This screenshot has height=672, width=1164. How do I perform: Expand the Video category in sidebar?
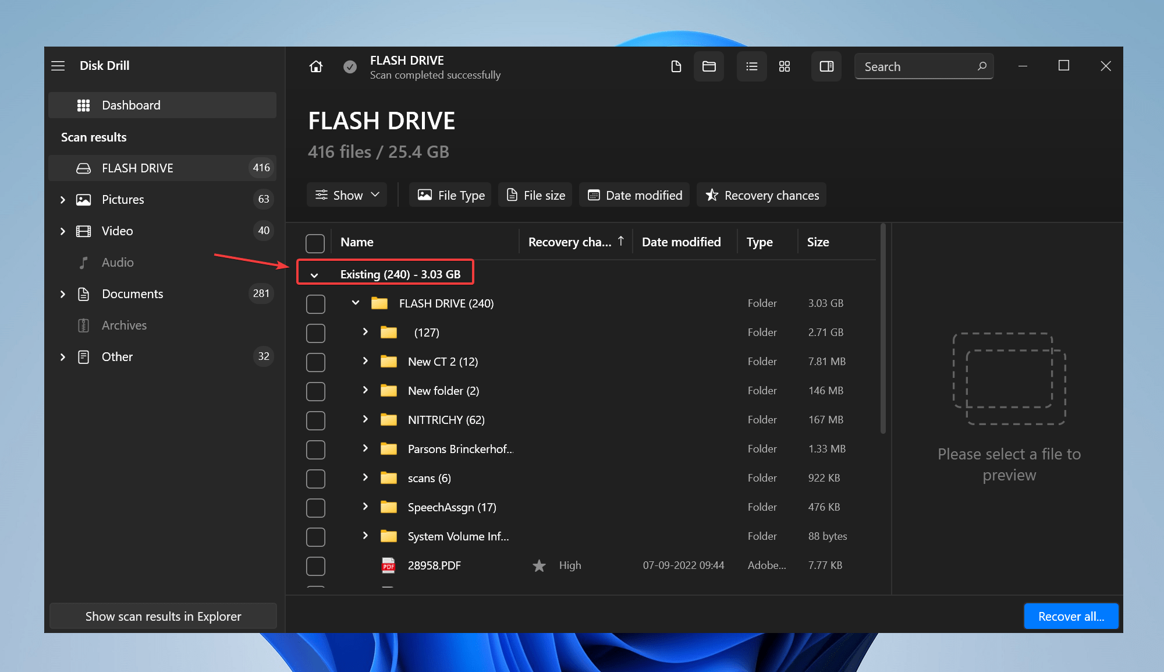(62, 231)
